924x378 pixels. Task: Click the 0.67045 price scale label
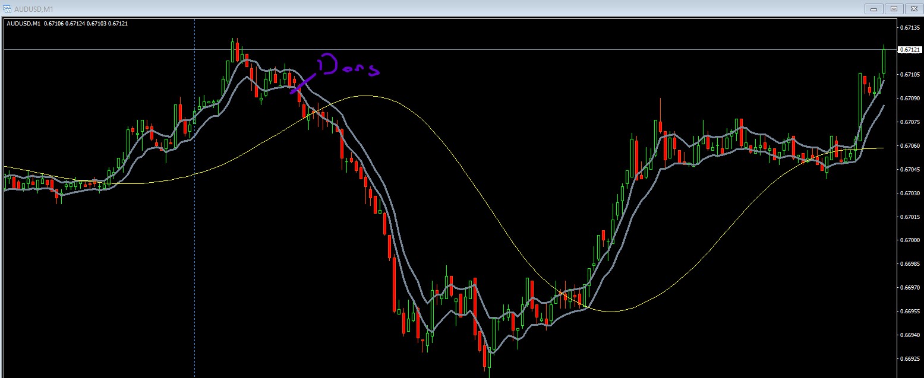click(909, 169)
